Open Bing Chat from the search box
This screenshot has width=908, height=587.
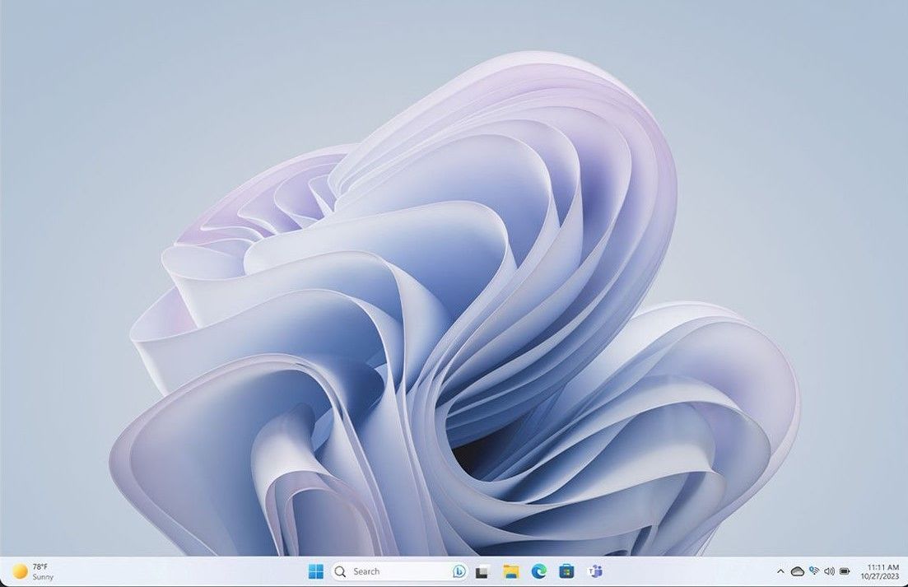coord(459,572)
